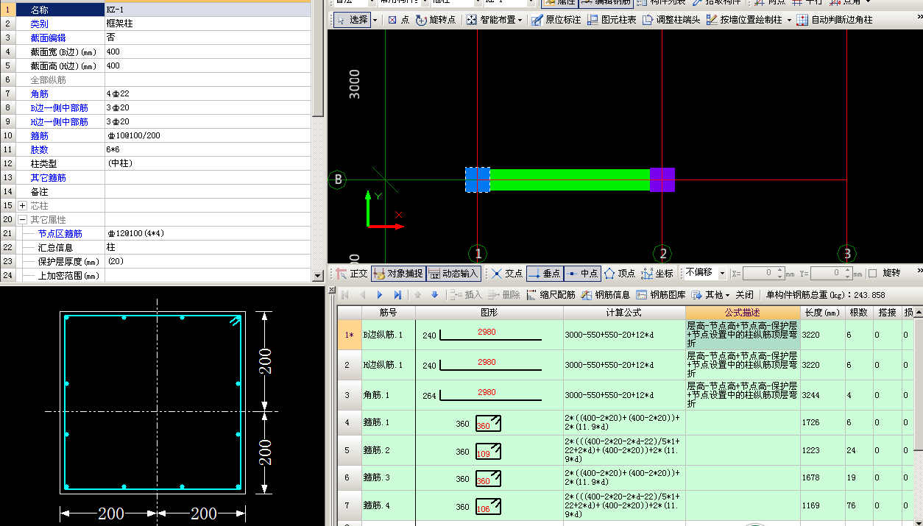The image size is (923, 526).
Task: Move rebar row down arrow
Action: (x=434, y=294)
